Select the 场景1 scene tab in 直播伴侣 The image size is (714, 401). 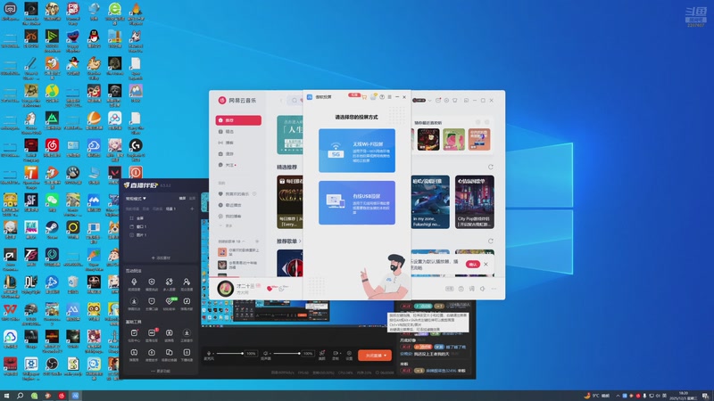(170, 209)
